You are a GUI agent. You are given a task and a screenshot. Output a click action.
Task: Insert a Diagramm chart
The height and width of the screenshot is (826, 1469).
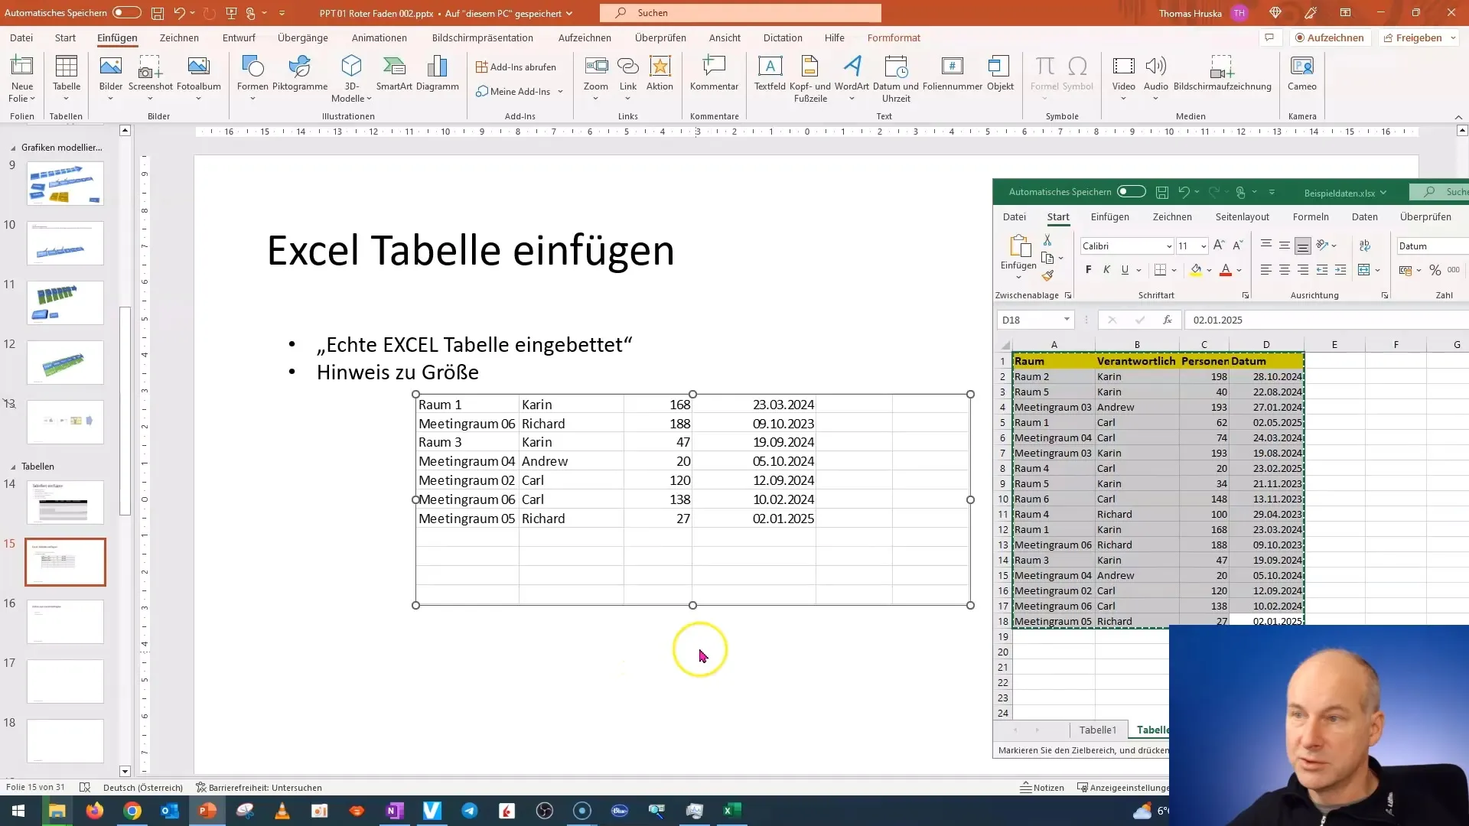click(438, 74)
